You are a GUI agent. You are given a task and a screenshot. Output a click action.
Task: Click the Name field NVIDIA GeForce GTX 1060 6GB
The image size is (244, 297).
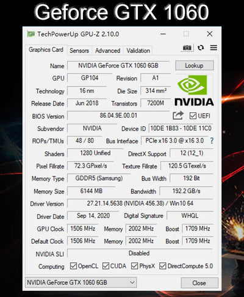coord(118,65)
